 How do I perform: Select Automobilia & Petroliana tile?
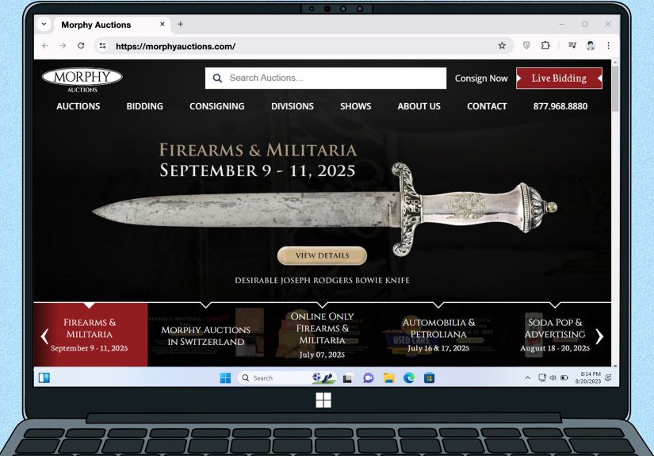(x=438, y=335)
